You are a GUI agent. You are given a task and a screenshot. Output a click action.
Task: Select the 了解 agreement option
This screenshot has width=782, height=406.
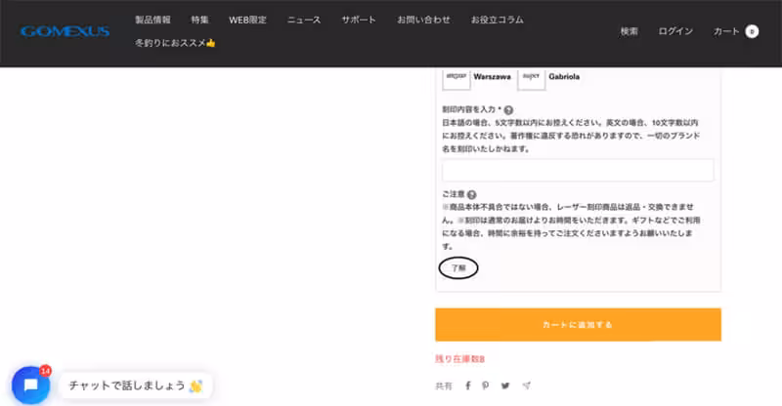coord(458,268)
